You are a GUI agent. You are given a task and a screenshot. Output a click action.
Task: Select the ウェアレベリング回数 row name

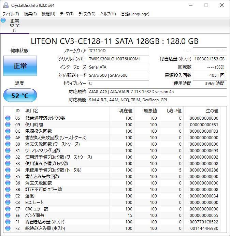click(43, 150)
